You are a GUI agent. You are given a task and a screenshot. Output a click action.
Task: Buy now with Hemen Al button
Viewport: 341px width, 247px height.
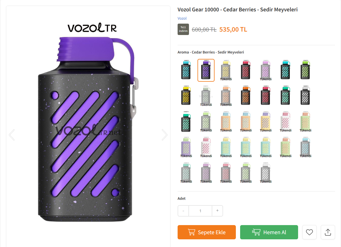[x=269, y=232]
